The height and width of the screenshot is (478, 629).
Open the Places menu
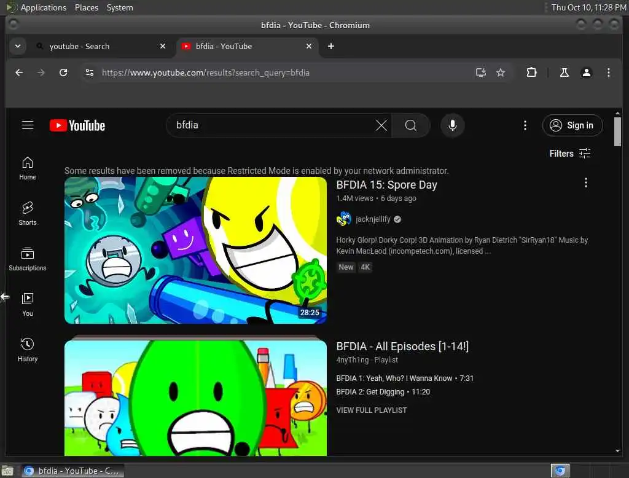[x=87, y=7]
